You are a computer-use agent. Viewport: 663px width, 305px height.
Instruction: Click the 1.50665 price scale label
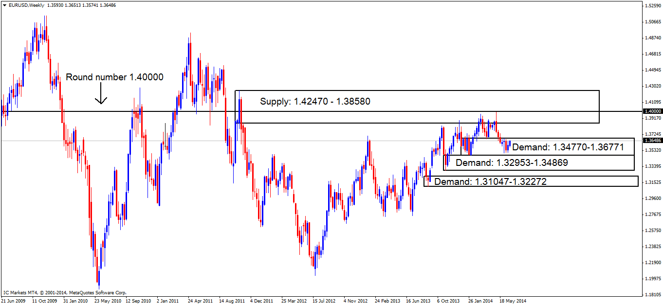(652, 21)
